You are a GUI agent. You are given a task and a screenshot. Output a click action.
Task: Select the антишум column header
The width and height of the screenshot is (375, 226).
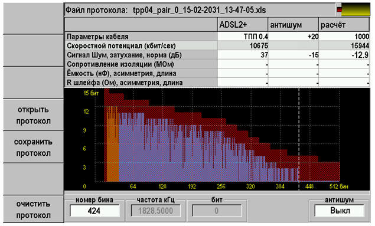[x=294, y=25]
